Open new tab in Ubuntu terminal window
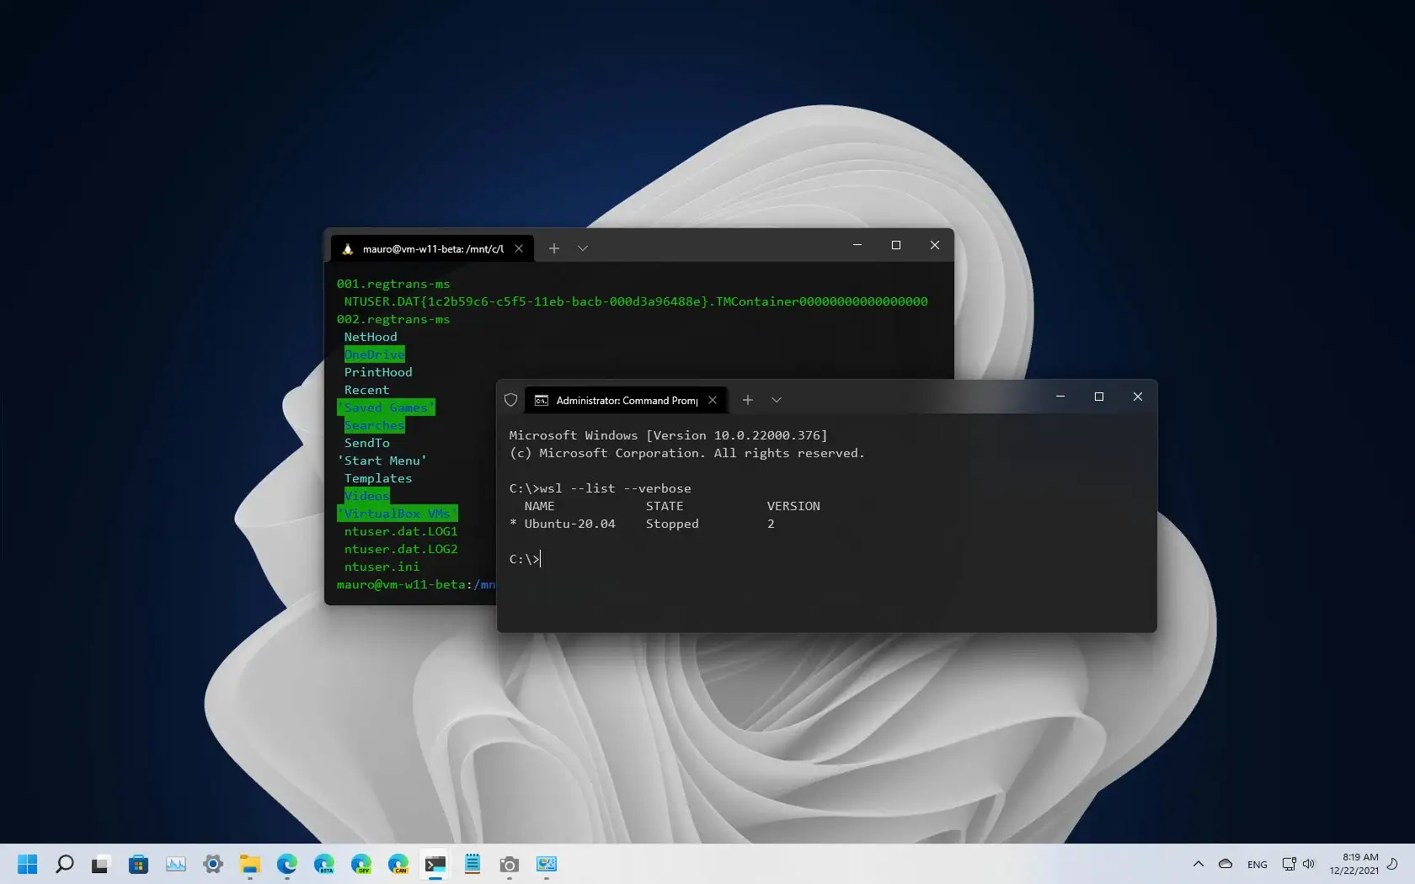The height and width of the screenshot is (884, 1415). tap(553, 248)
